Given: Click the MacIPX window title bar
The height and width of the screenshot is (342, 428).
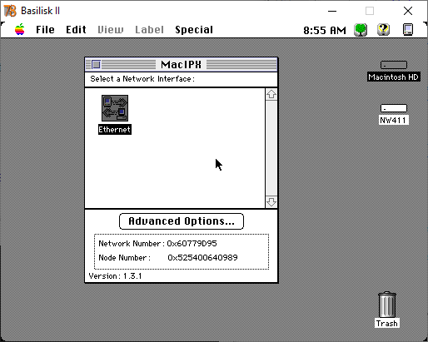Looking at the screenshot, I should coord(181,65).
